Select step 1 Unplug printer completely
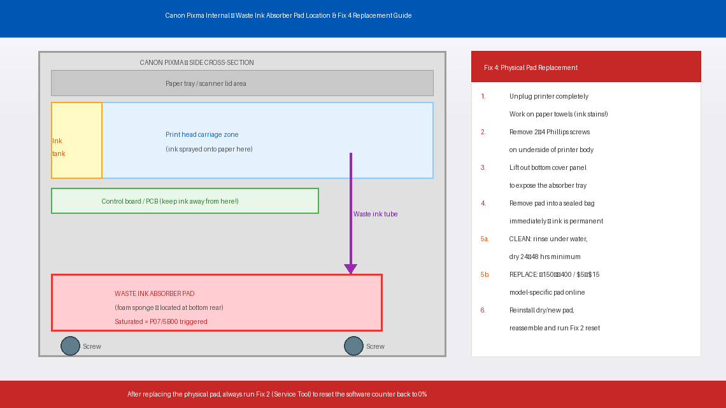 click(548, 97)
